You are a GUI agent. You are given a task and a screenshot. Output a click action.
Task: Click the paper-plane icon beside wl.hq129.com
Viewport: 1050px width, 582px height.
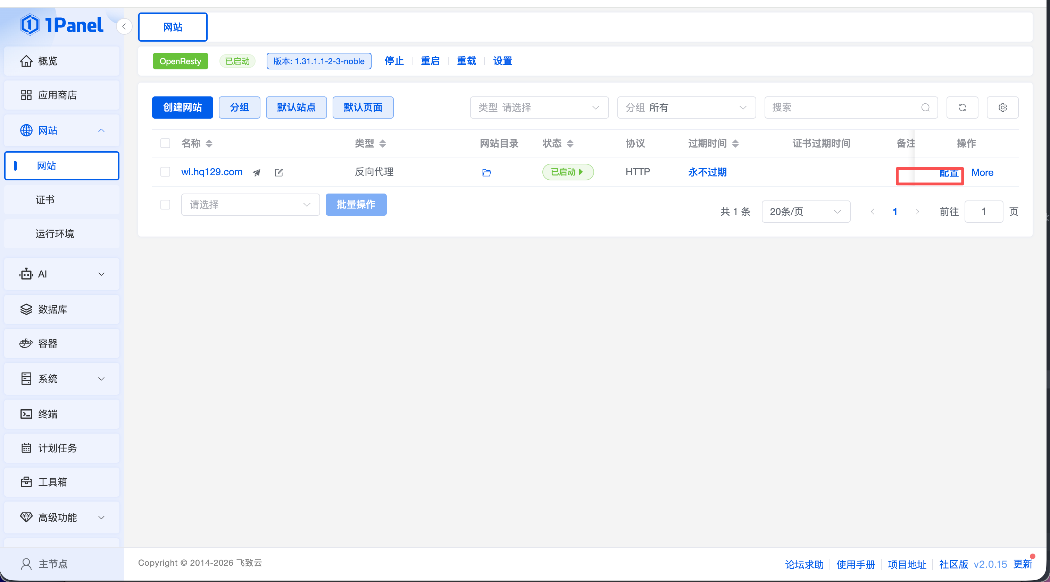click(x=256, y=172)
